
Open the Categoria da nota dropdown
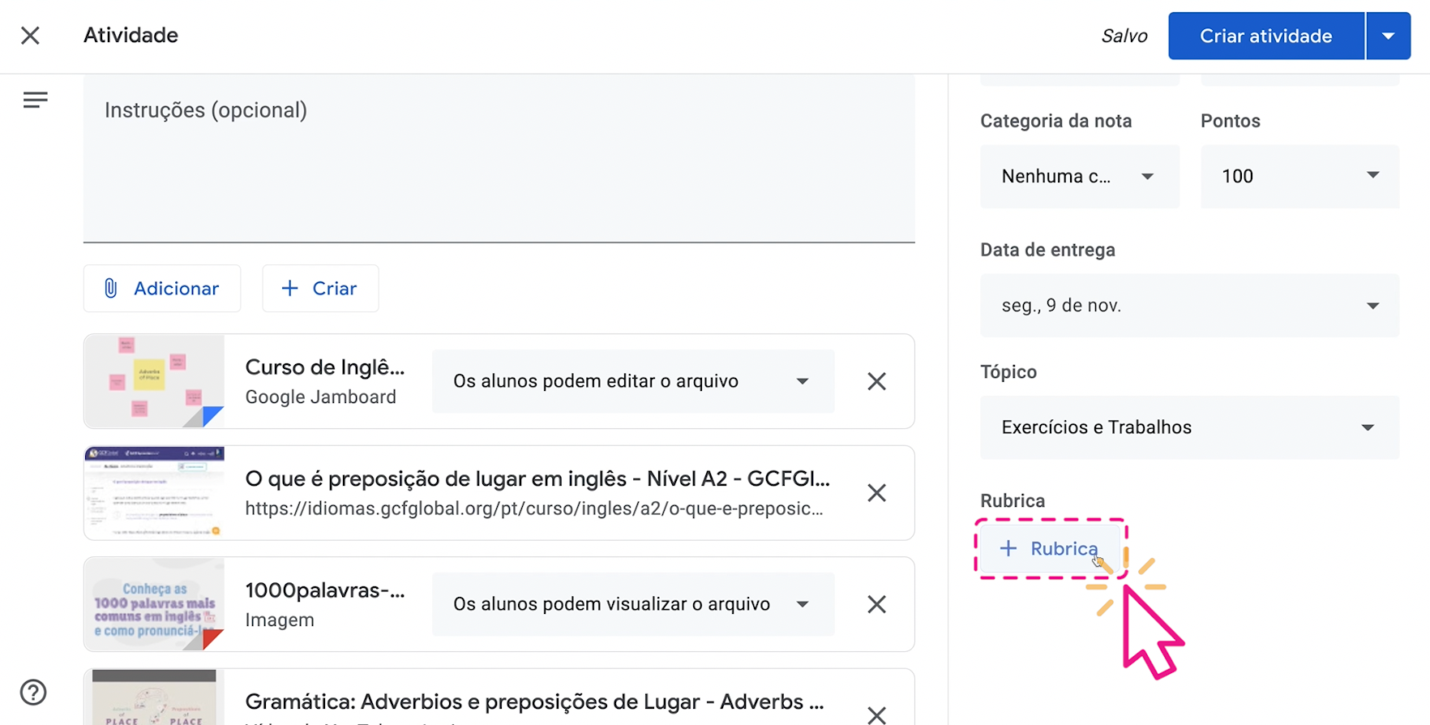(x=1080, y=177)
